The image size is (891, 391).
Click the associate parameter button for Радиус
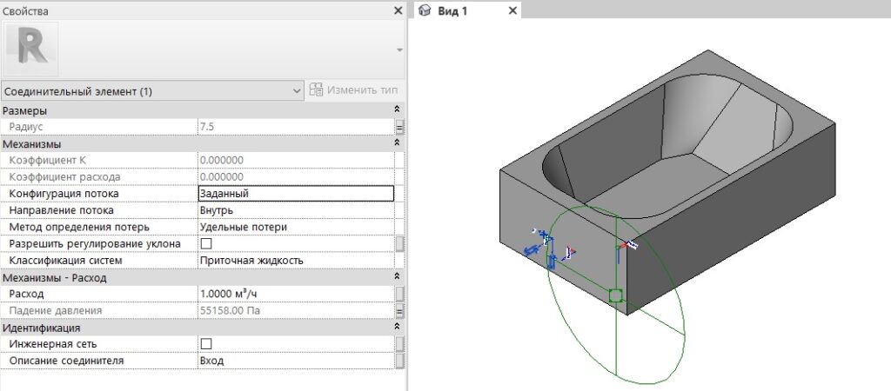(x=399, y=127)
